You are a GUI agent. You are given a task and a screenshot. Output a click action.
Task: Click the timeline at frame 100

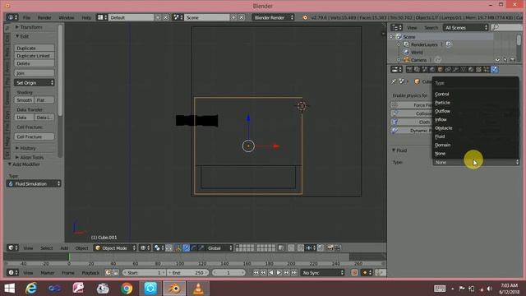[180, 264]
